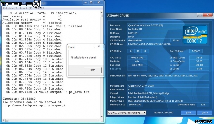
Task: Close the Finish dialog with its X
Action: click(99, 46)
